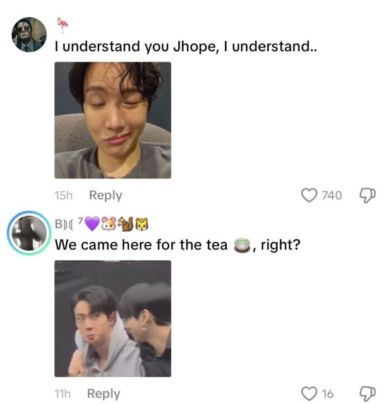This screenshot has width=391, height=404.
Task: Dislike the 'We came here for the tea' comment
Action: pyautogui.click(x=368, y=394)
